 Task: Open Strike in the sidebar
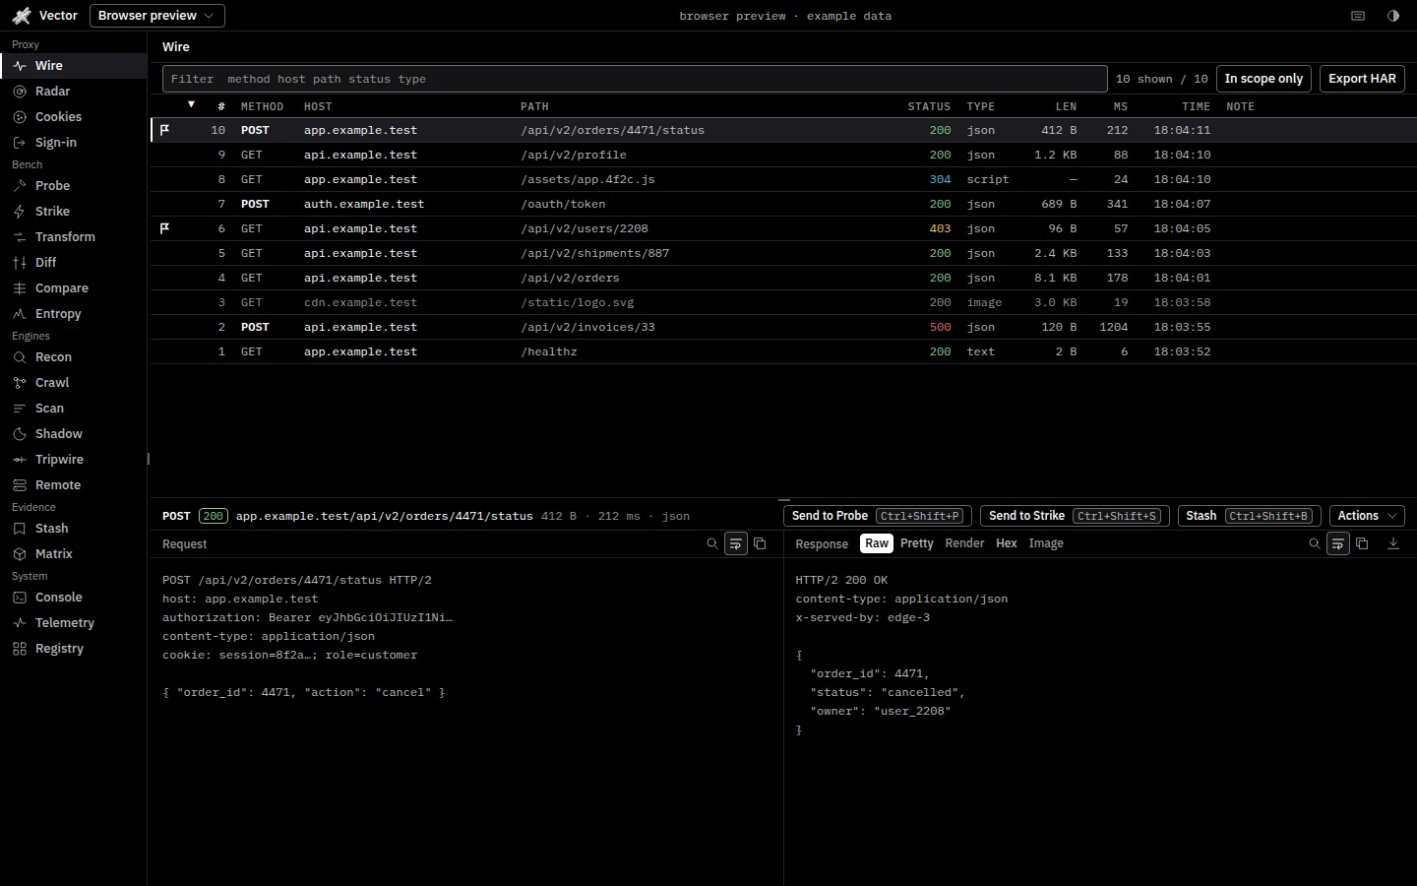pos(73,212)
